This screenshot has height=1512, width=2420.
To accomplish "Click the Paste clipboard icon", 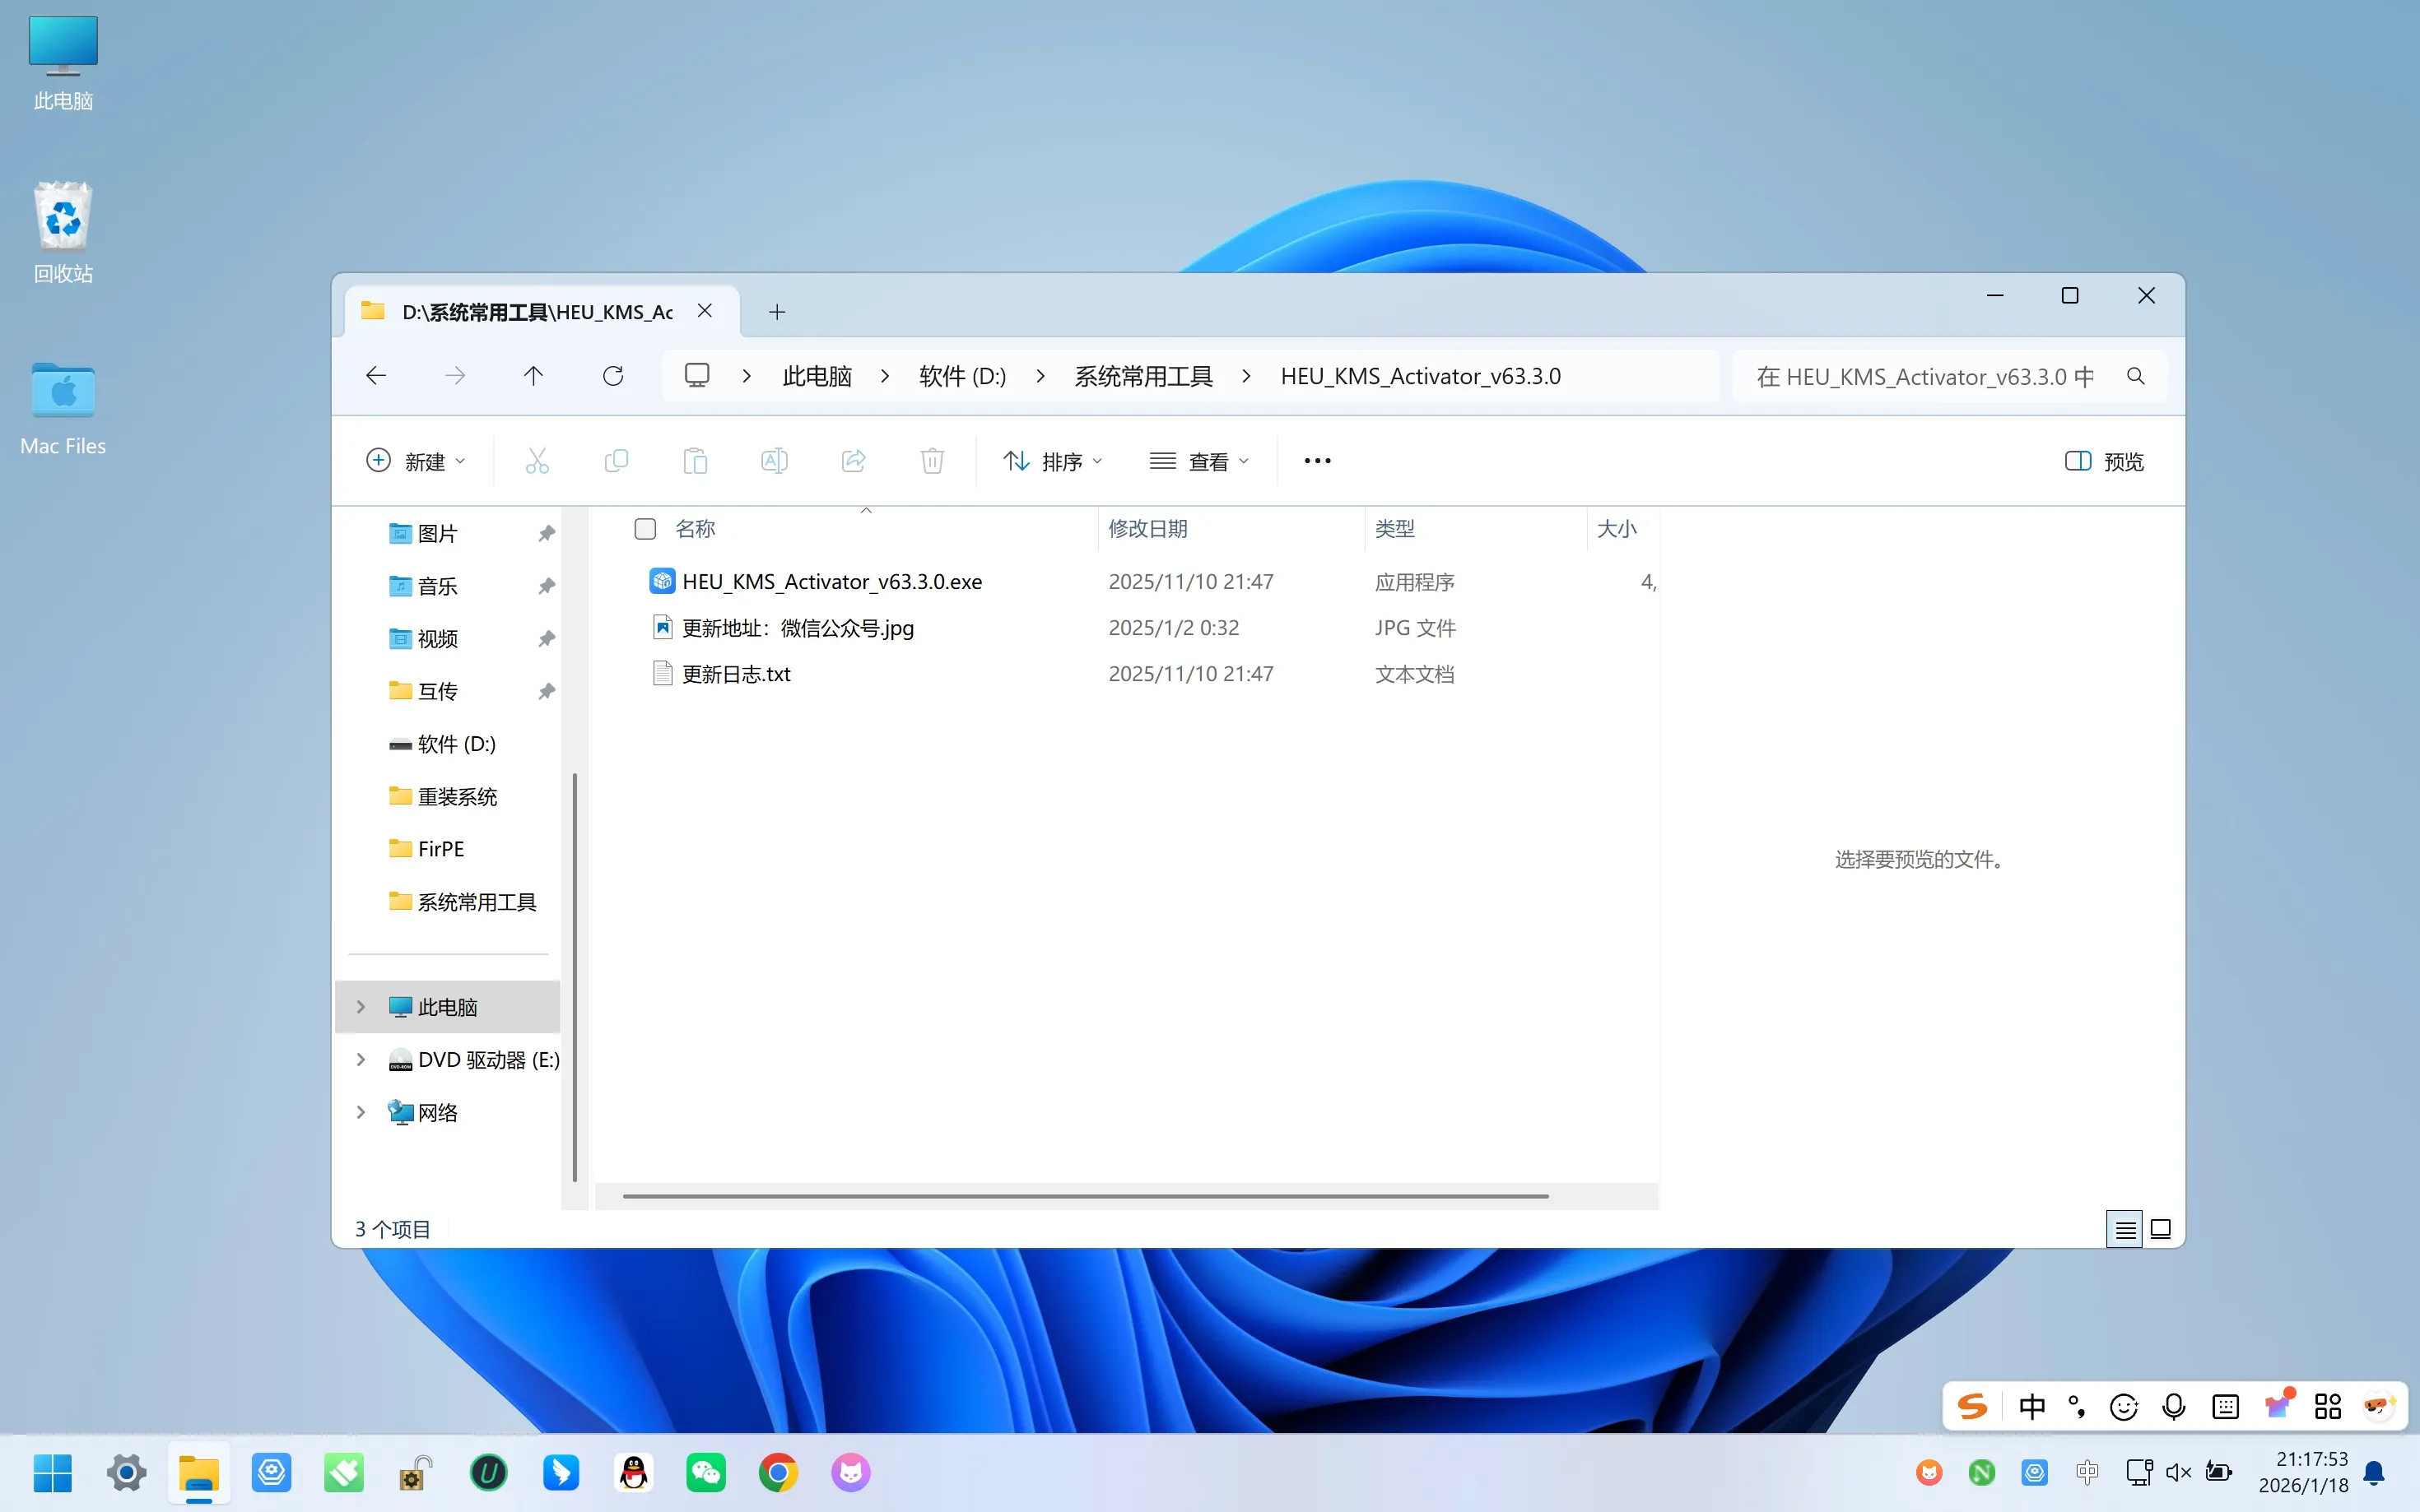I will pyautogui.click(x=696, y=461).
